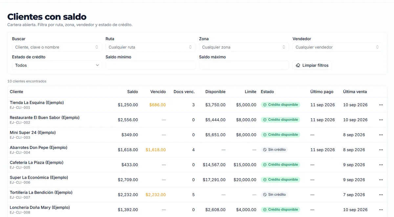Image resolution: width=394 pixels, height=217 pixels.
Task: Select client Mini Super 24 (Ejemplo)
Action: [x=33, y=133]
